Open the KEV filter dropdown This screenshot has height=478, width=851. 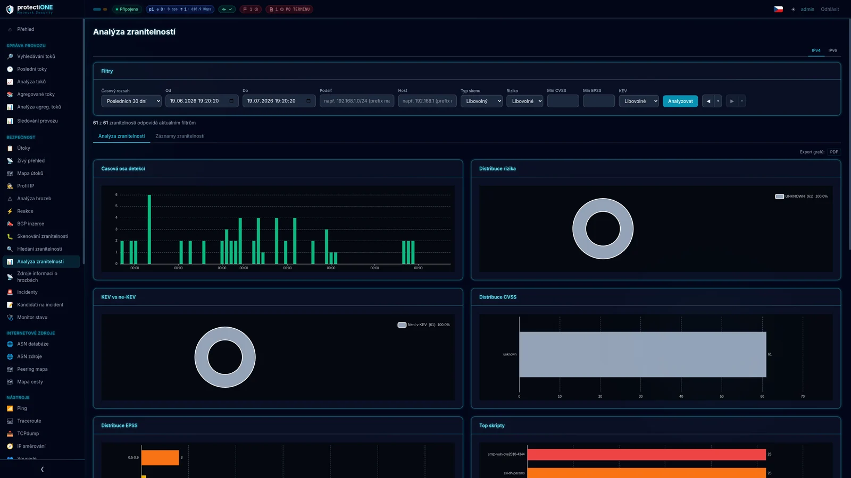point(639,101)
